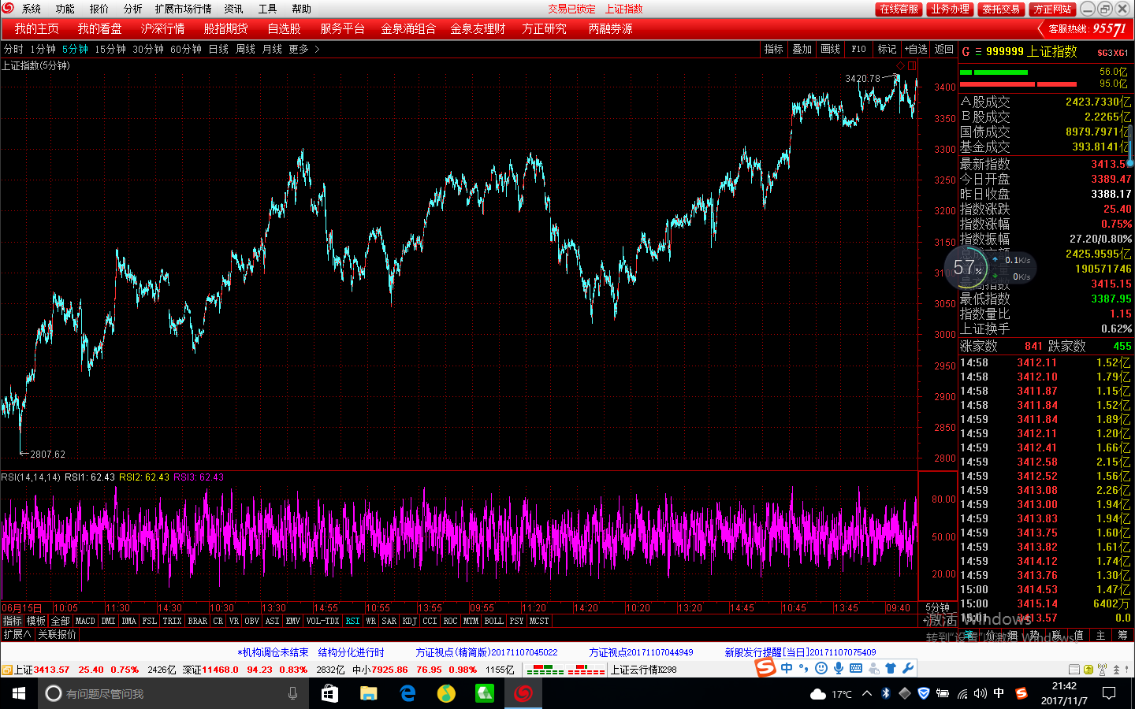Click Cortana search box
Image resolution: width=1135 pixels, height=709 pixels.
tap(173, 693)
